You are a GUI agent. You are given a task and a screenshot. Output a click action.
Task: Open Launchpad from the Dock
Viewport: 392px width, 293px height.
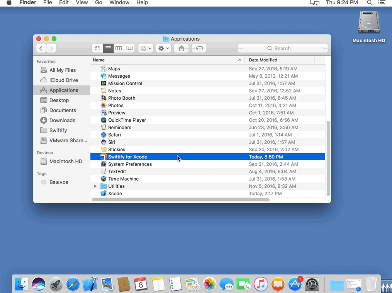tap(56, 284)
